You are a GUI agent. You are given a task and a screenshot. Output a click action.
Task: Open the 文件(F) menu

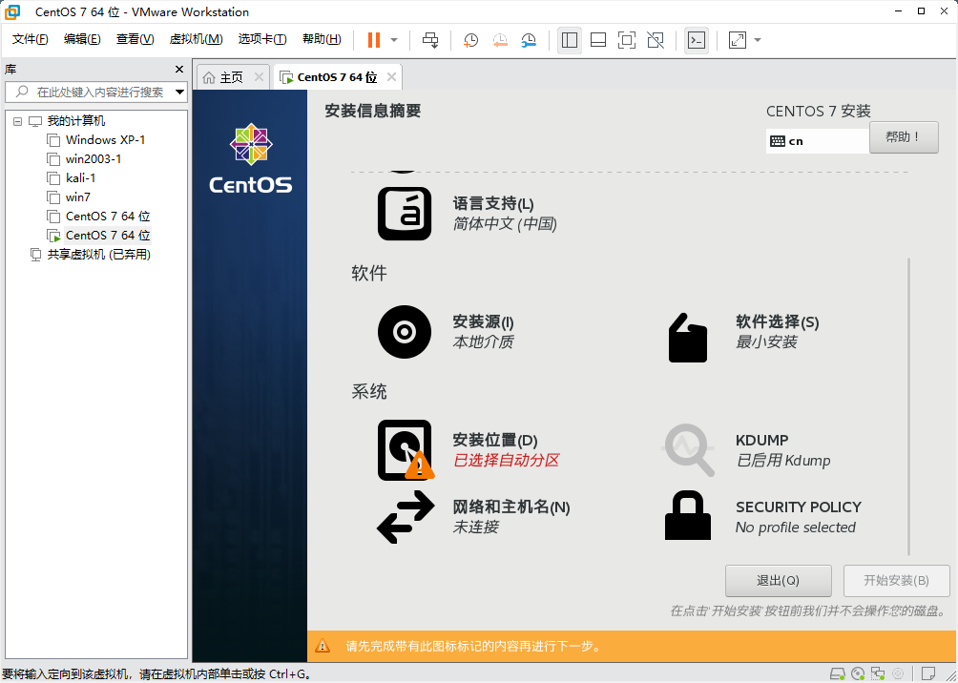(30, 39)
